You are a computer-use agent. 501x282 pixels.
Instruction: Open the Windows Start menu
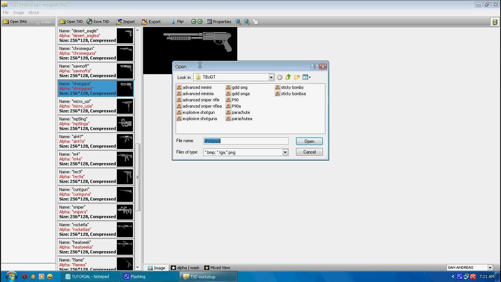[x=11, y=276]
